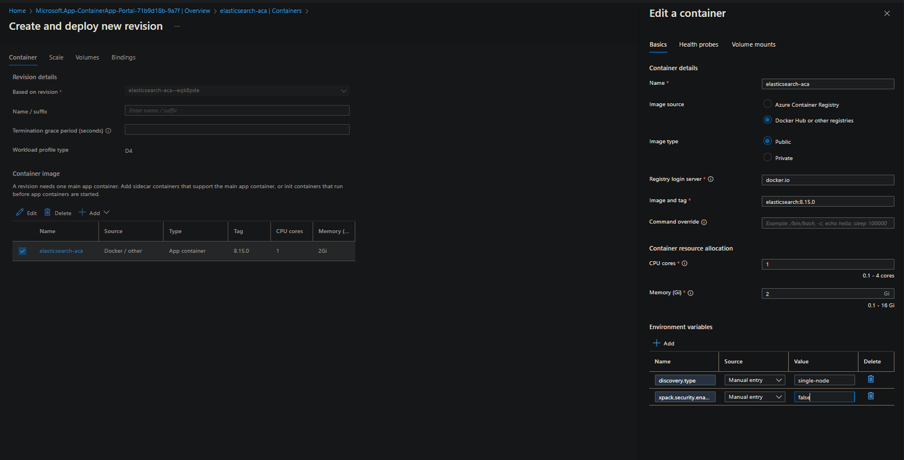The width and height of the screenshot is (904, 460).
Task: Click the Memory (Gi) input field
Action: click(828, 294)
